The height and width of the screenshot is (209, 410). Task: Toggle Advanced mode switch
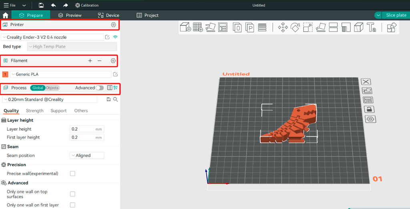[x=100, y=88]
